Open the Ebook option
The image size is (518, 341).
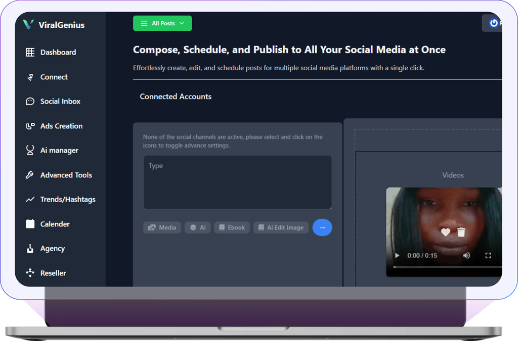232,227
